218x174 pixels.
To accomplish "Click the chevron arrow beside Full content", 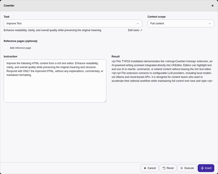I will click(210, 24).
